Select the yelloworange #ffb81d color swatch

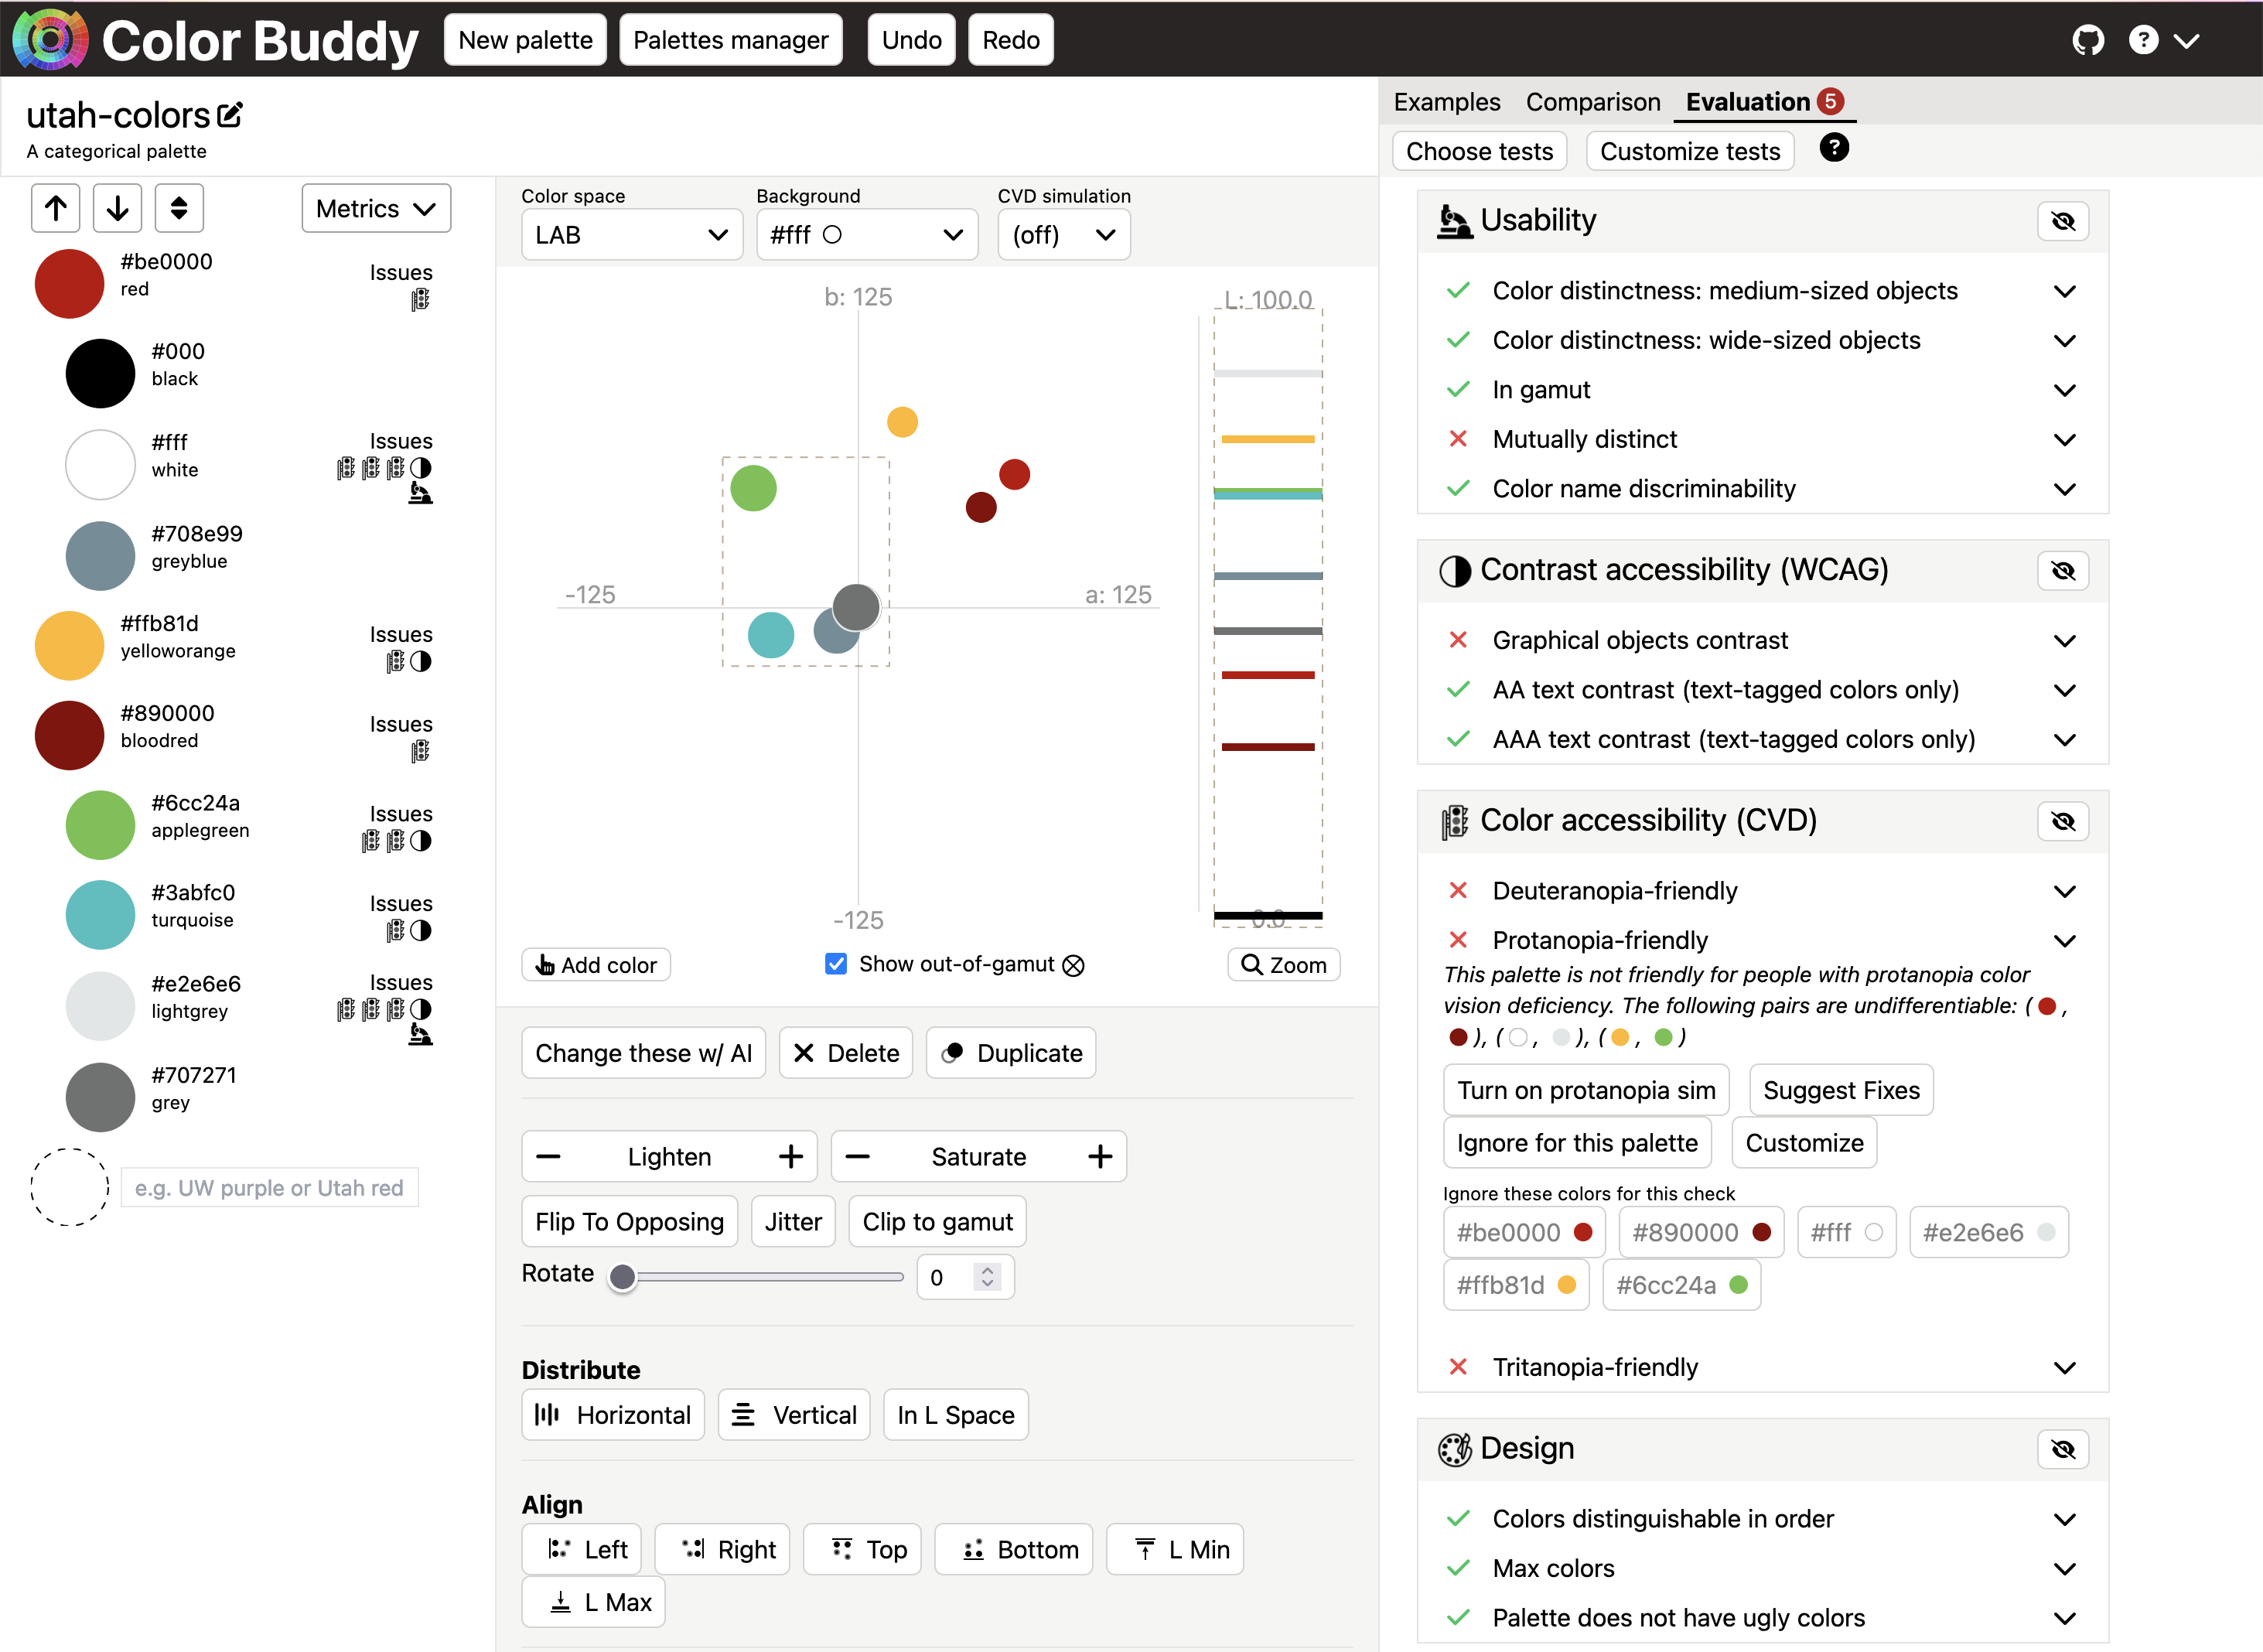[70, 646]
